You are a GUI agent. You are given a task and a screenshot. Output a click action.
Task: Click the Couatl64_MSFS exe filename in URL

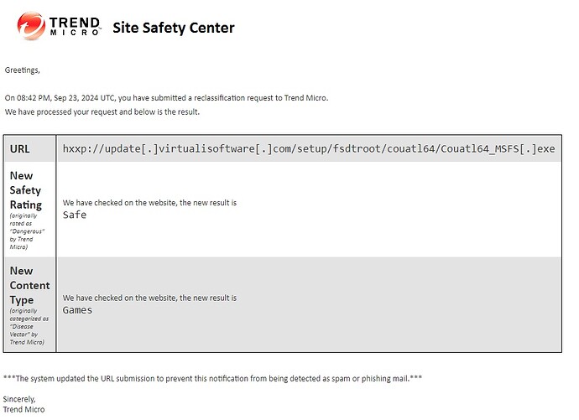pos(498,148)
